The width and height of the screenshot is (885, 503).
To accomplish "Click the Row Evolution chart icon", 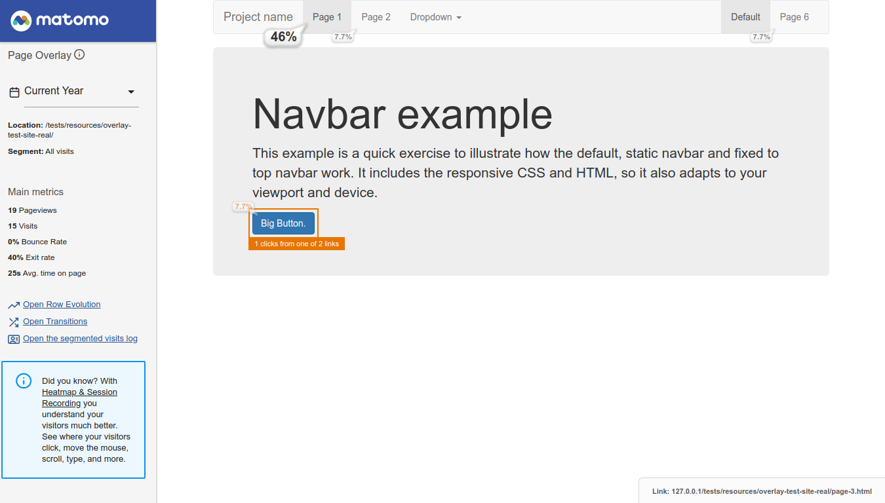I will (x=14, y=305).
